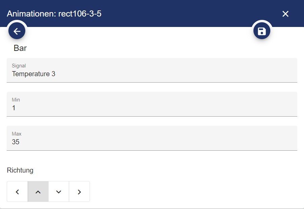Click the dialog title 'Animationen: rect106-3-5'

point(54,14)
